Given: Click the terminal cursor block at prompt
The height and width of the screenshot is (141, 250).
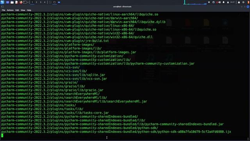Looking at the screenshot, I should [x=2, y=136].
